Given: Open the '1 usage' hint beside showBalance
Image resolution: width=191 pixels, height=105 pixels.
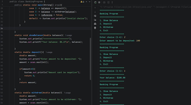Looking at the screenshot, I should pos(69,35).
